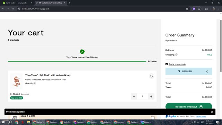This screenshot has width=222, height=125.
Task: Stop loading the page
Action: pos(13,9)
